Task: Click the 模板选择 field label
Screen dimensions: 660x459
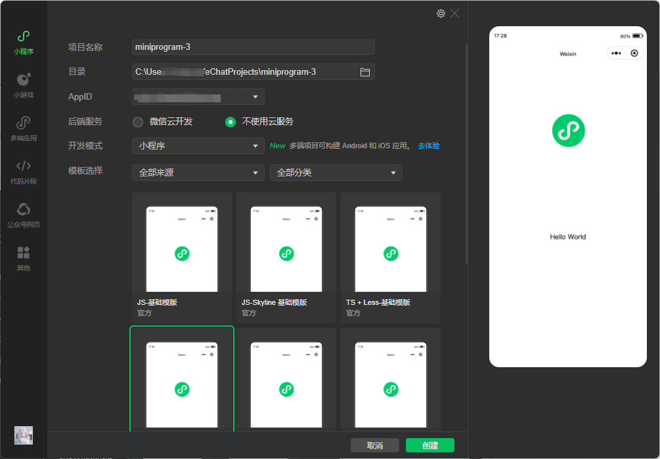Action: (85, 171)
